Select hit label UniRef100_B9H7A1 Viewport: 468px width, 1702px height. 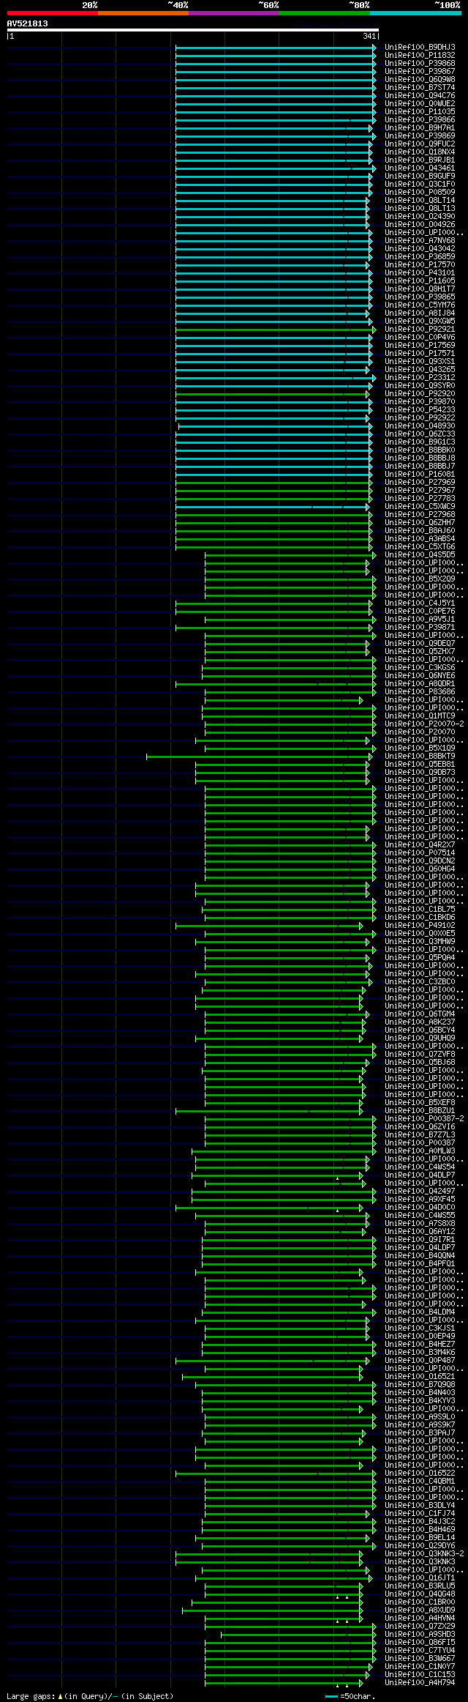pos(420,127)
